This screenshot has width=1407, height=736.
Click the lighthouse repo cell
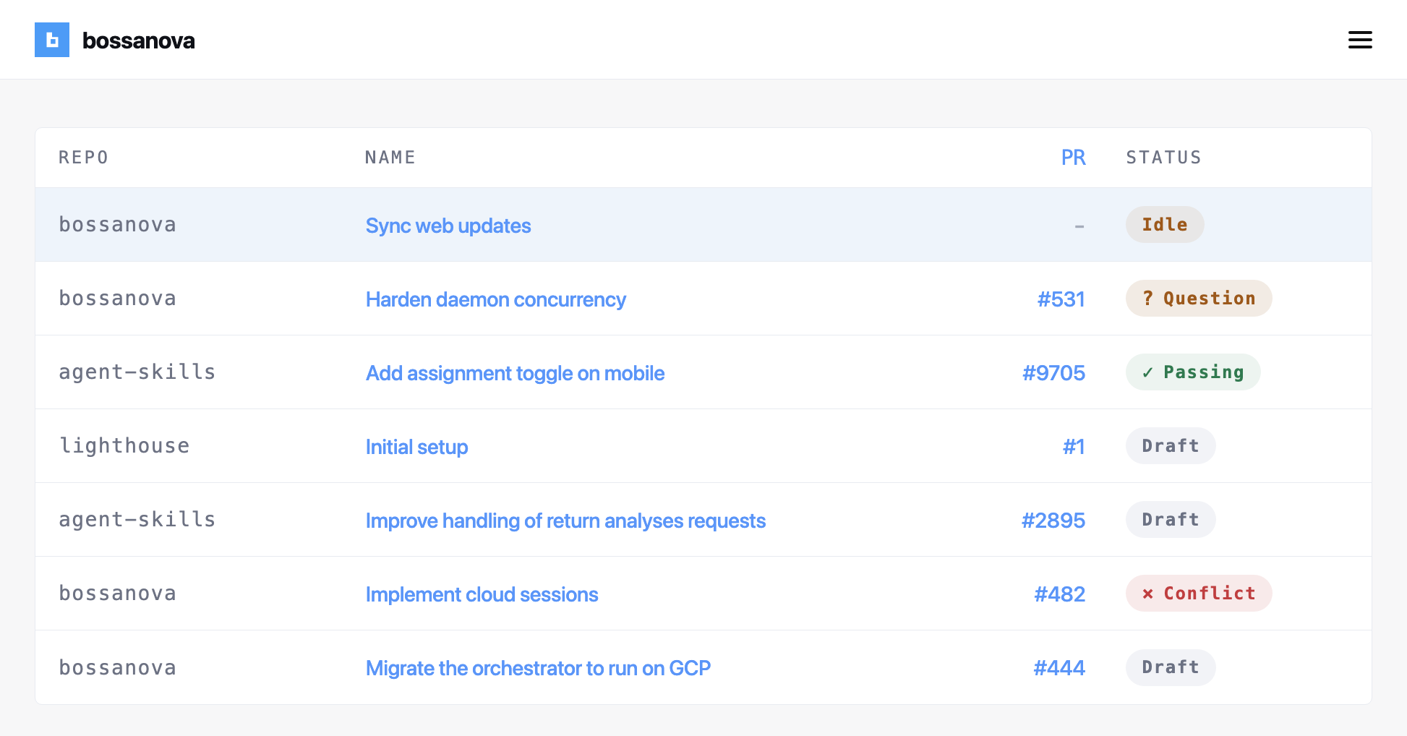coord(124,446)
